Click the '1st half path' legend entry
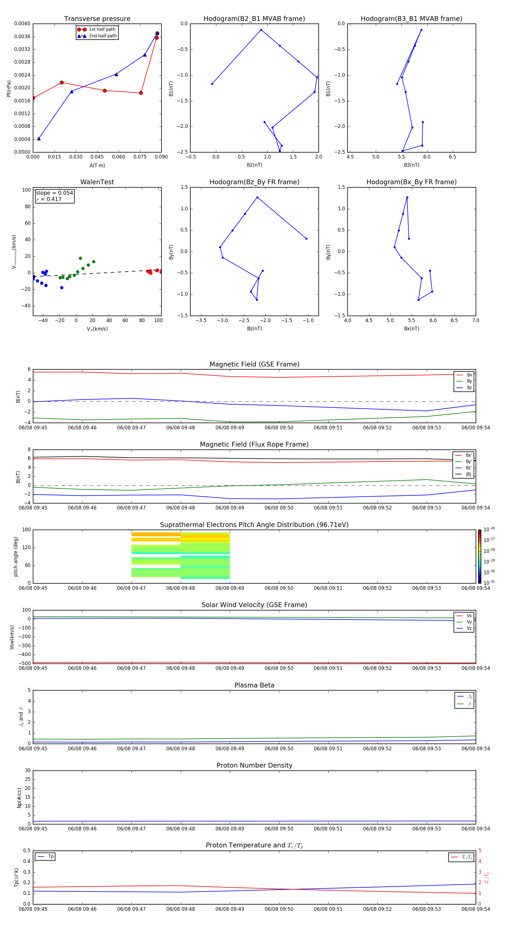This screenshot has height=934, width=509. [x=97, y=29]
